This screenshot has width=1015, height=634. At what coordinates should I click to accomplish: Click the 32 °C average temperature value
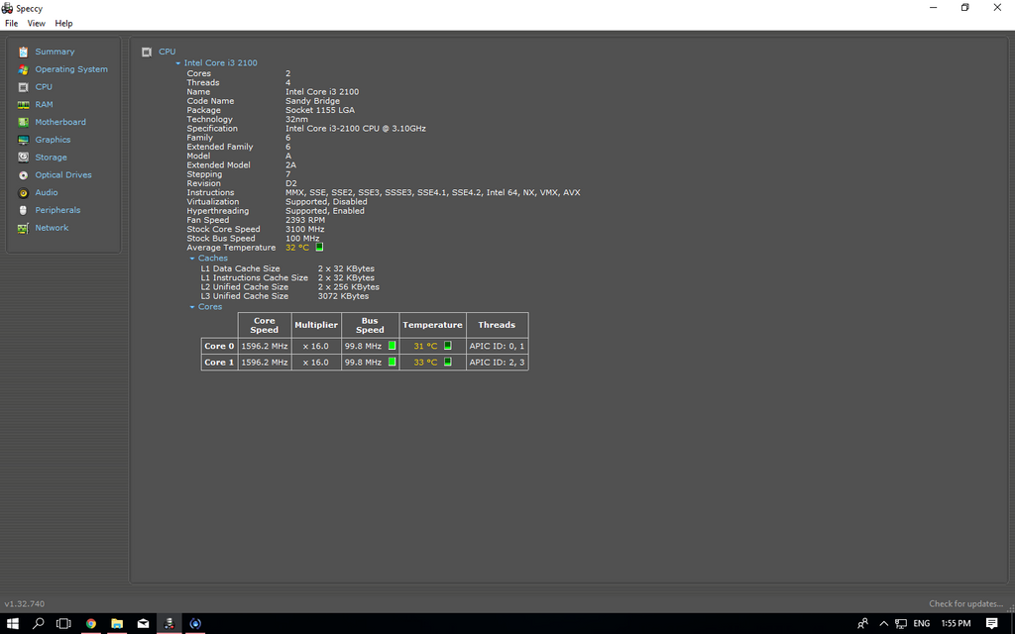coord(297,248)
